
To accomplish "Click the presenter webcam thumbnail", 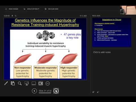I will click(x=128, y=10).
